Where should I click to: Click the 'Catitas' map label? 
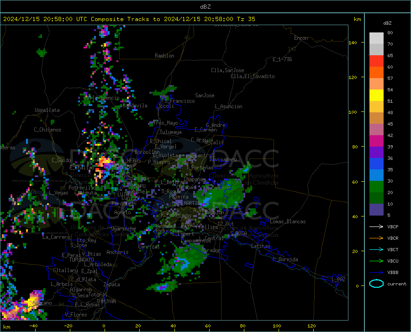[260, 246]
